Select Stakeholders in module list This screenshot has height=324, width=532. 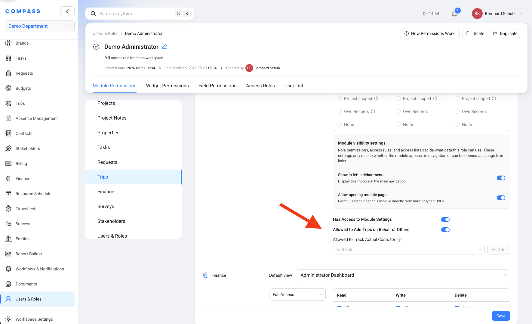pos(134,221)
